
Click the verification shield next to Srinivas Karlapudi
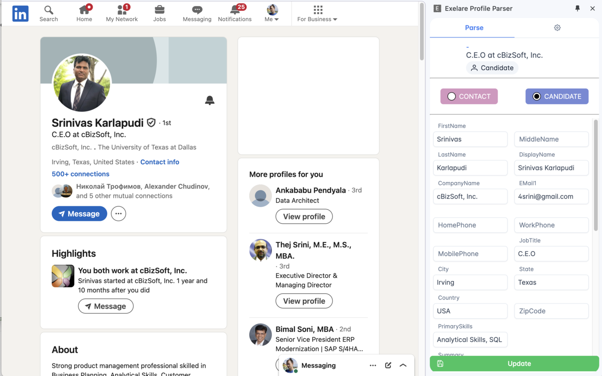point(151,123)
